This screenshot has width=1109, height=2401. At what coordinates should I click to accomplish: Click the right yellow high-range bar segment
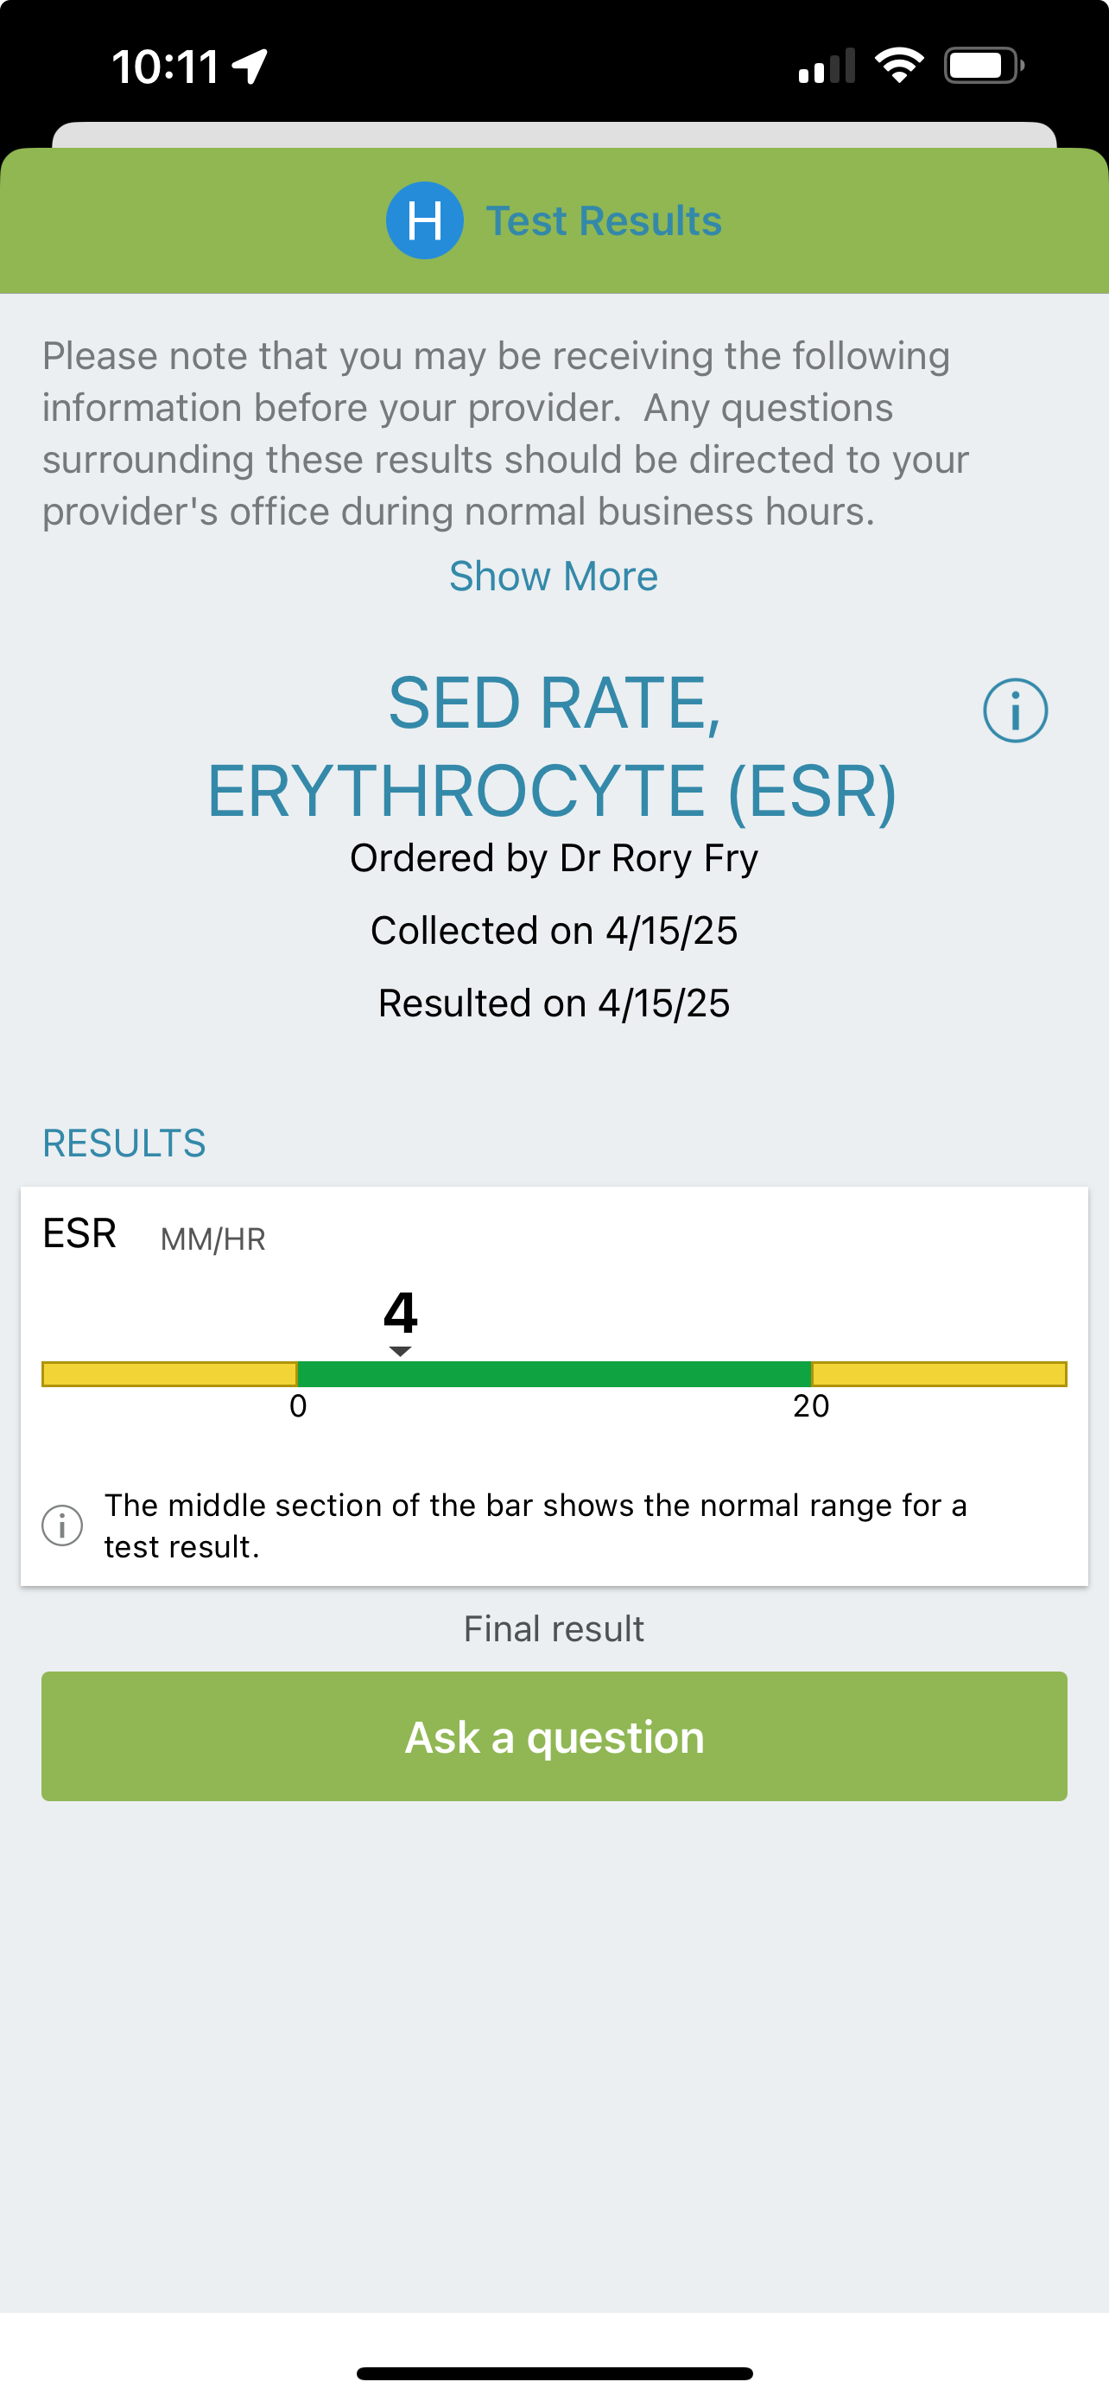point(939,1374)
